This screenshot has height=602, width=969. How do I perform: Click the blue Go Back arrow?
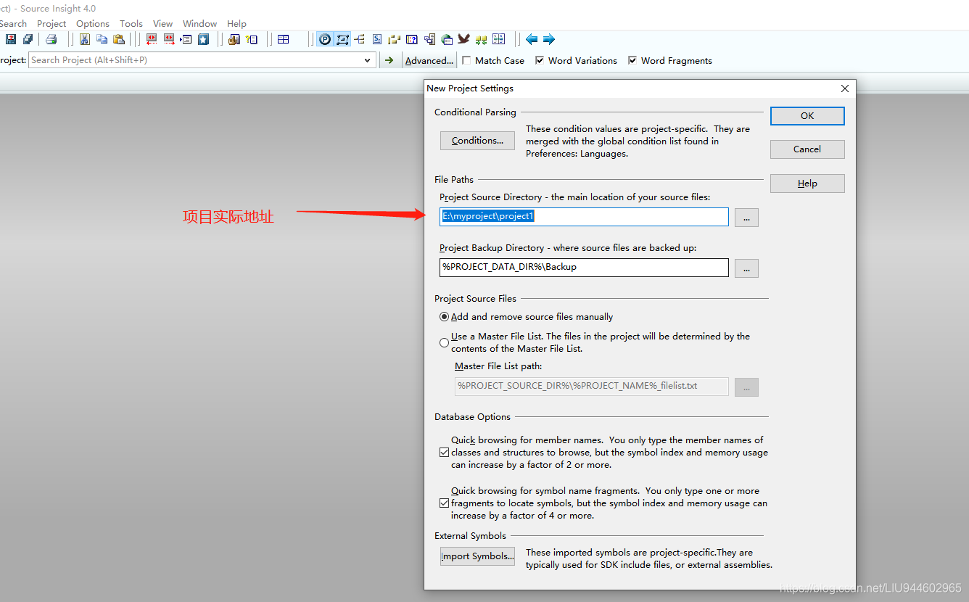tap(532, 39)
